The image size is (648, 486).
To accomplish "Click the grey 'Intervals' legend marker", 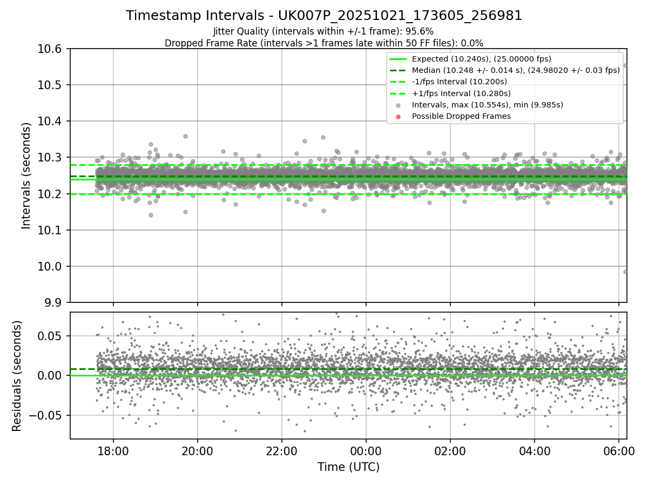I will pos(398,105).
